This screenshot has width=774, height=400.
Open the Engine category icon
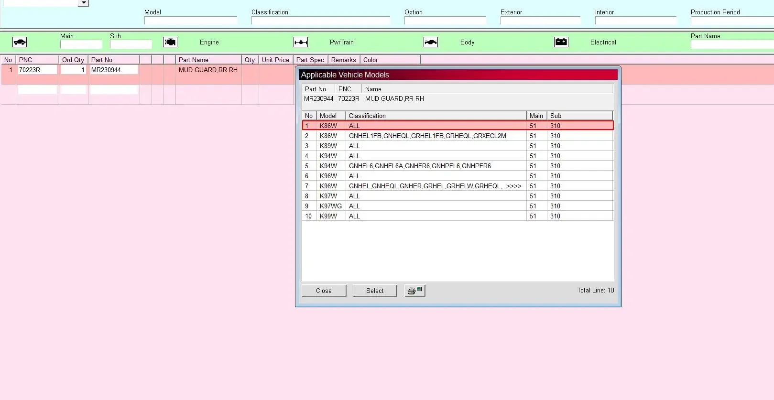(x=170, y=42)
